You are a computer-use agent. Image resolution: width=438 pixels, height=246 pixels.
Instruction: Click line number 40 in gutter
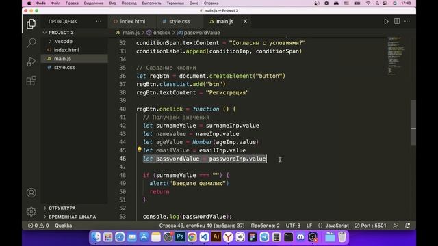123,109
